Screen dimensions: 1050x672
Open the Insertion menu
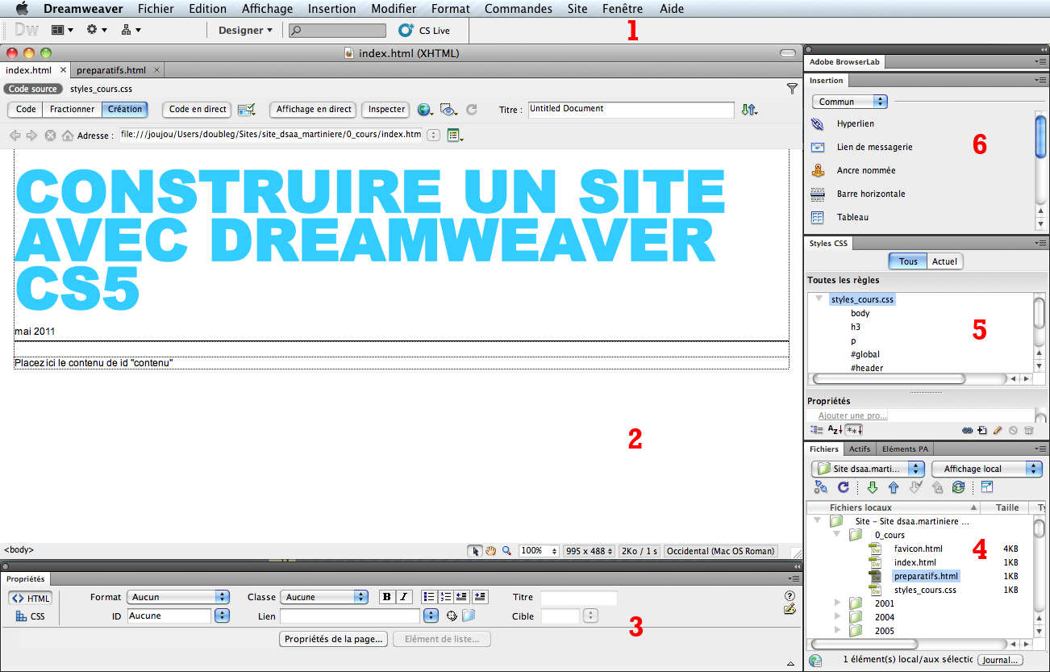331,9
